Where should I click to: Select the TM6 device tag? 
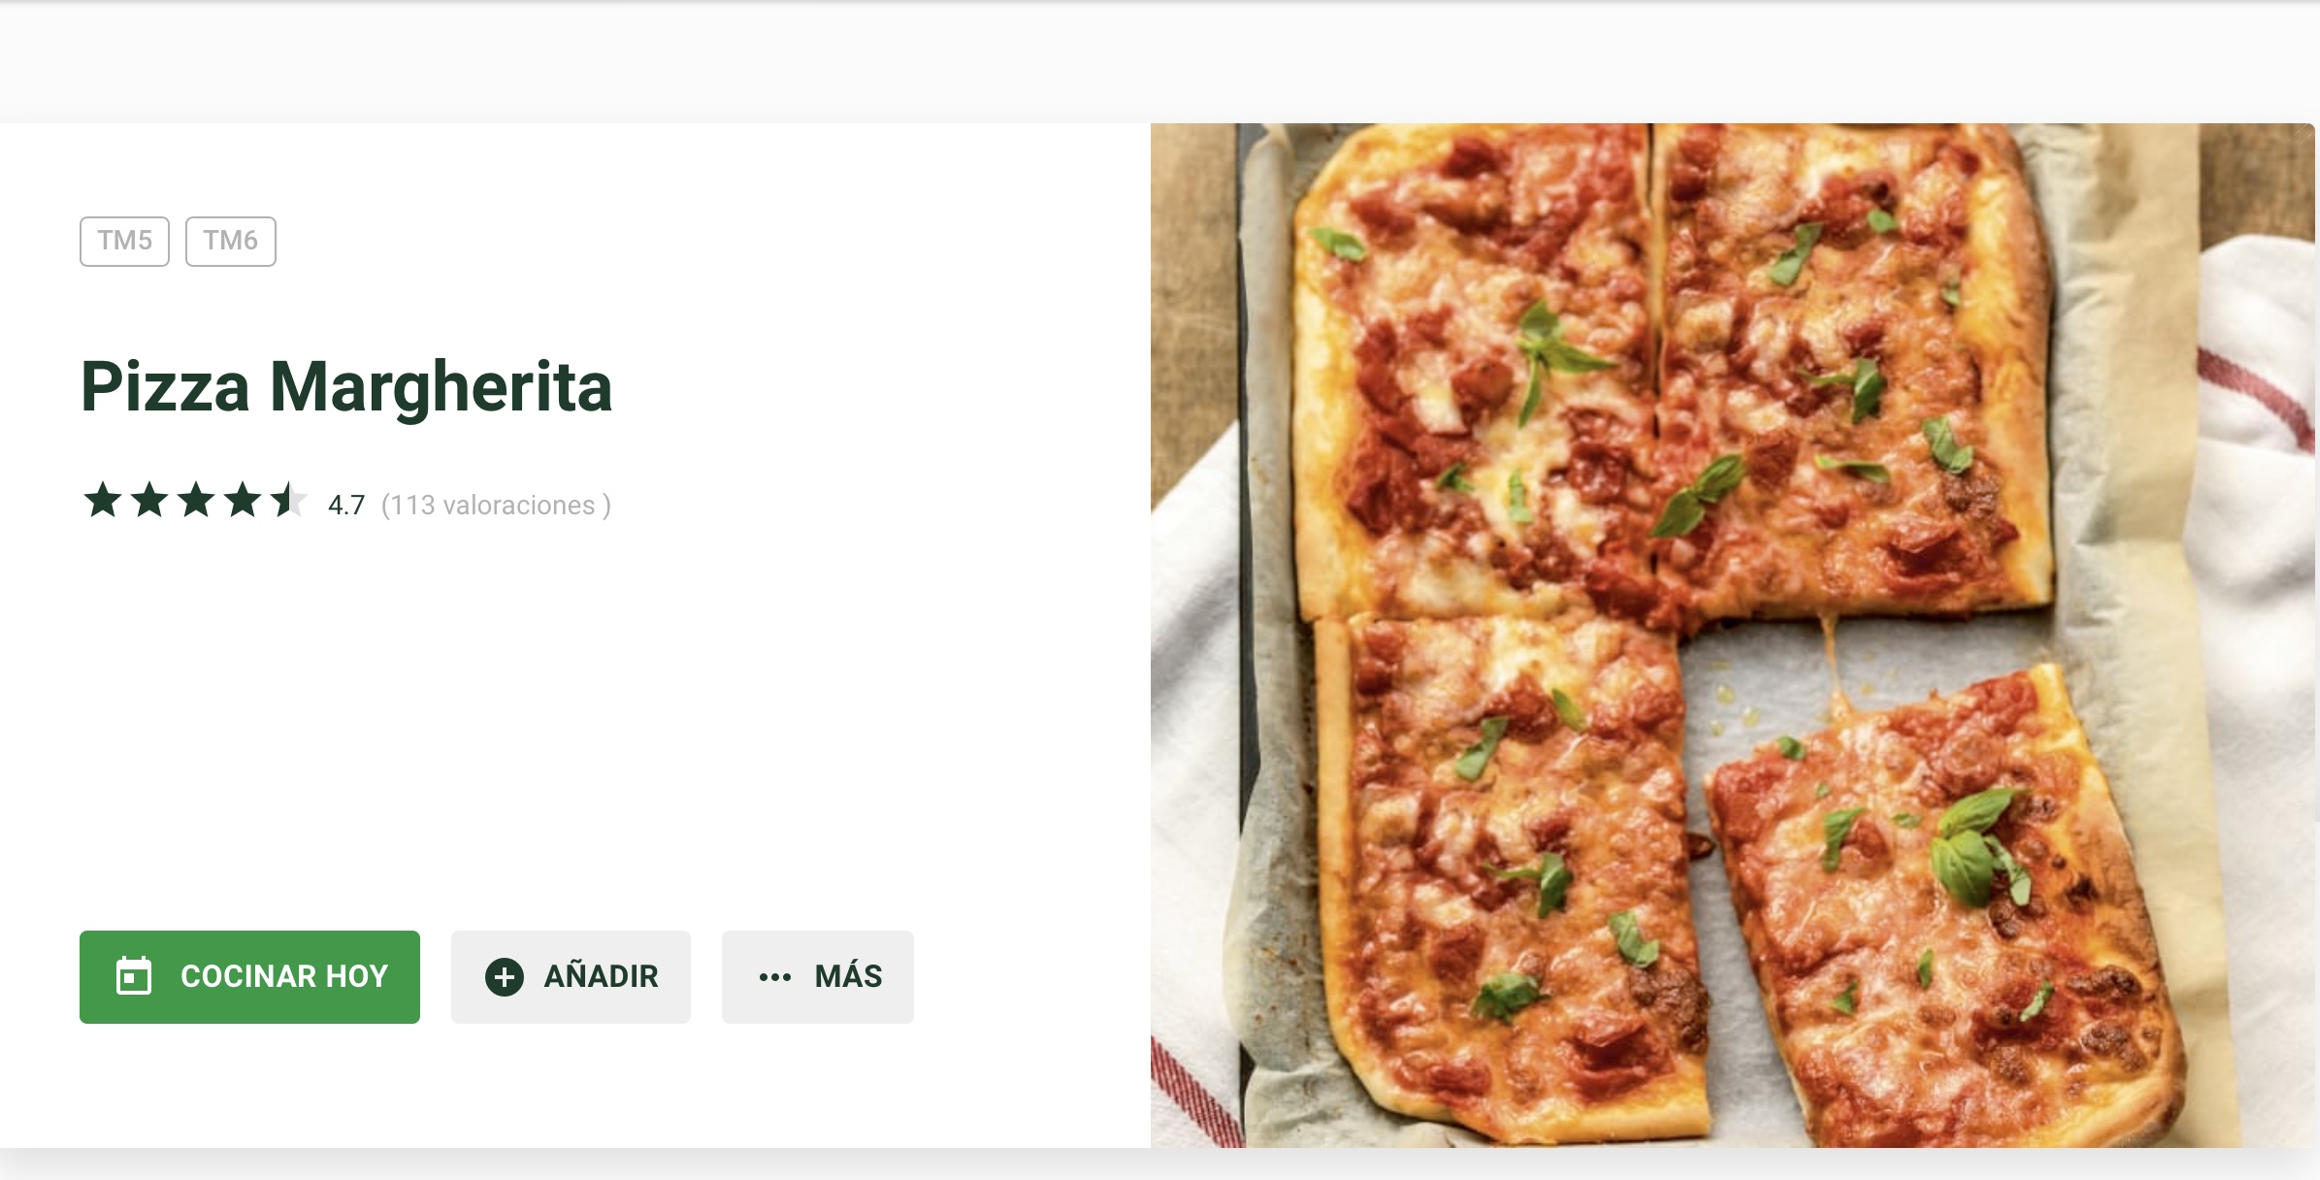point(231,241)
